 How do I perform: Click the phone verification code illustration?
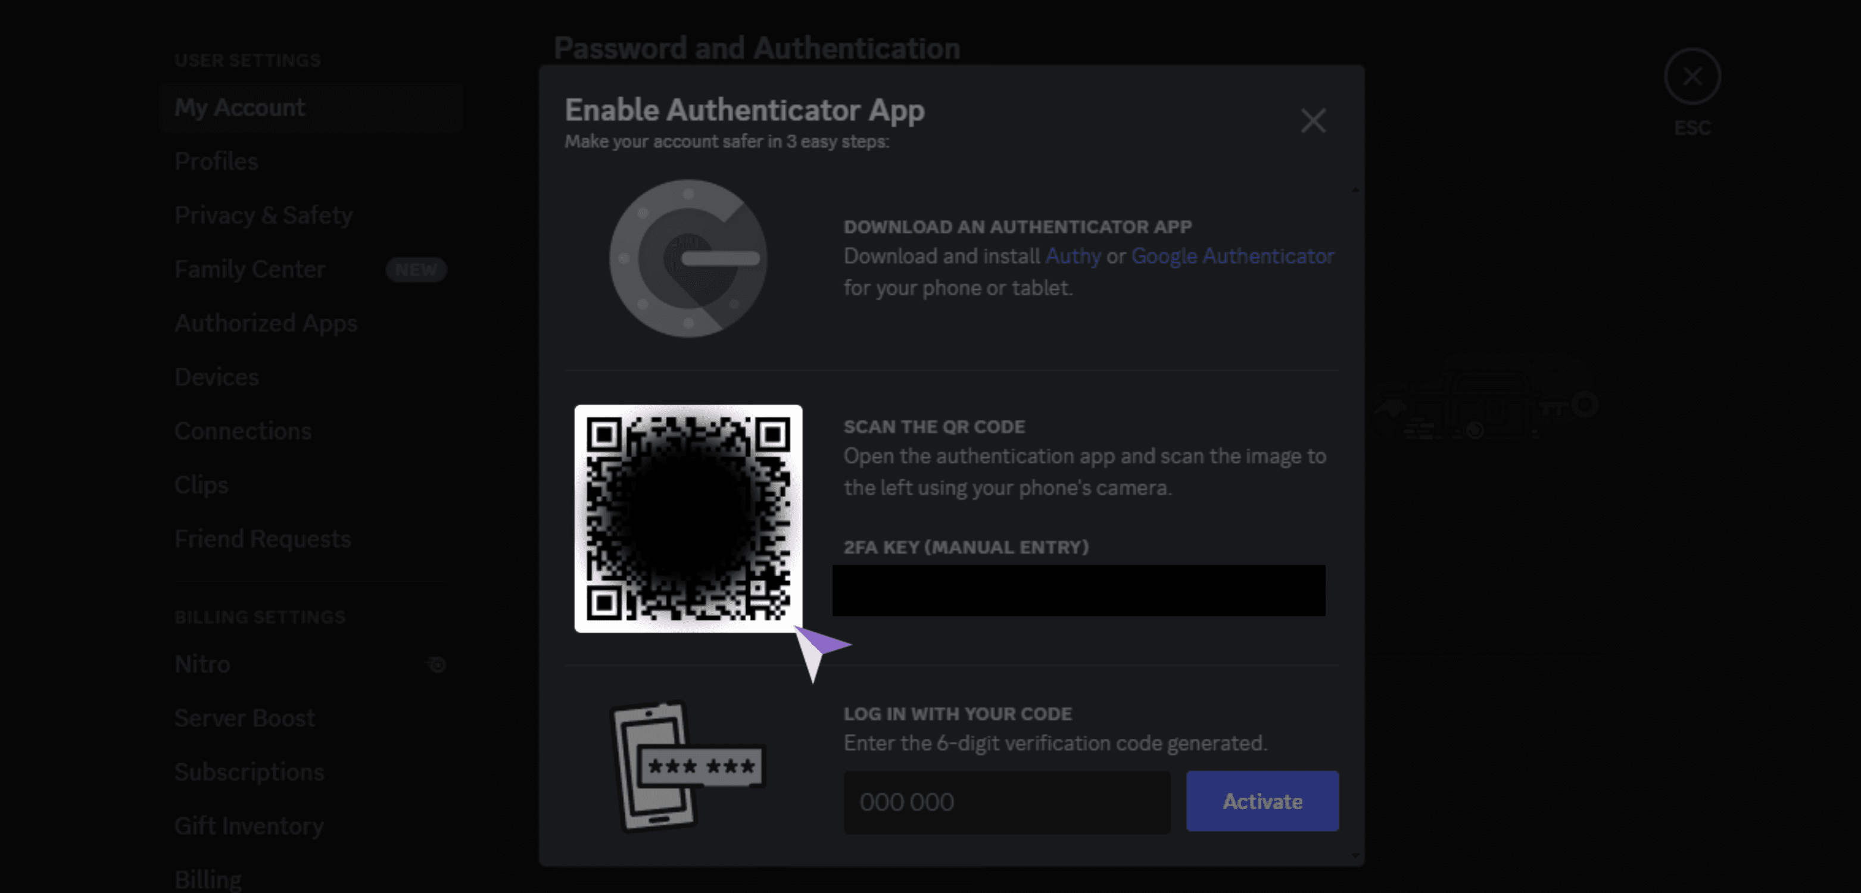[x=687, y=766]
